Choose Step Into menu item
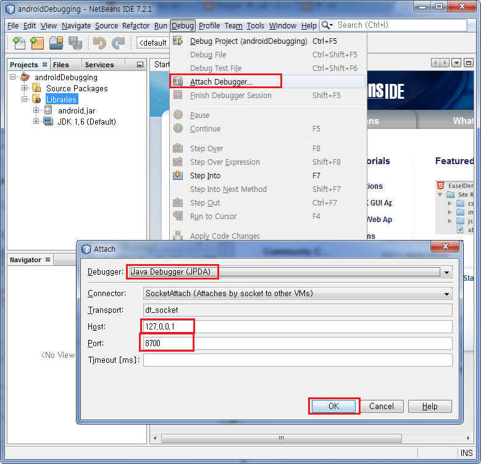The height and width of the screenshot is (464, 481). click(x=267, y=175)
